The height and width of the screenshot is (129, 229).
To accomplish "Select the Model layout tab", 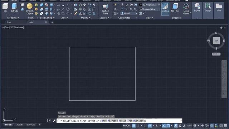I will point(8,125).
